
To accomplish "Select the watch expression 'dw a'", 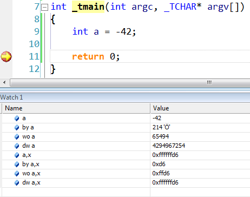I will 29,146.
